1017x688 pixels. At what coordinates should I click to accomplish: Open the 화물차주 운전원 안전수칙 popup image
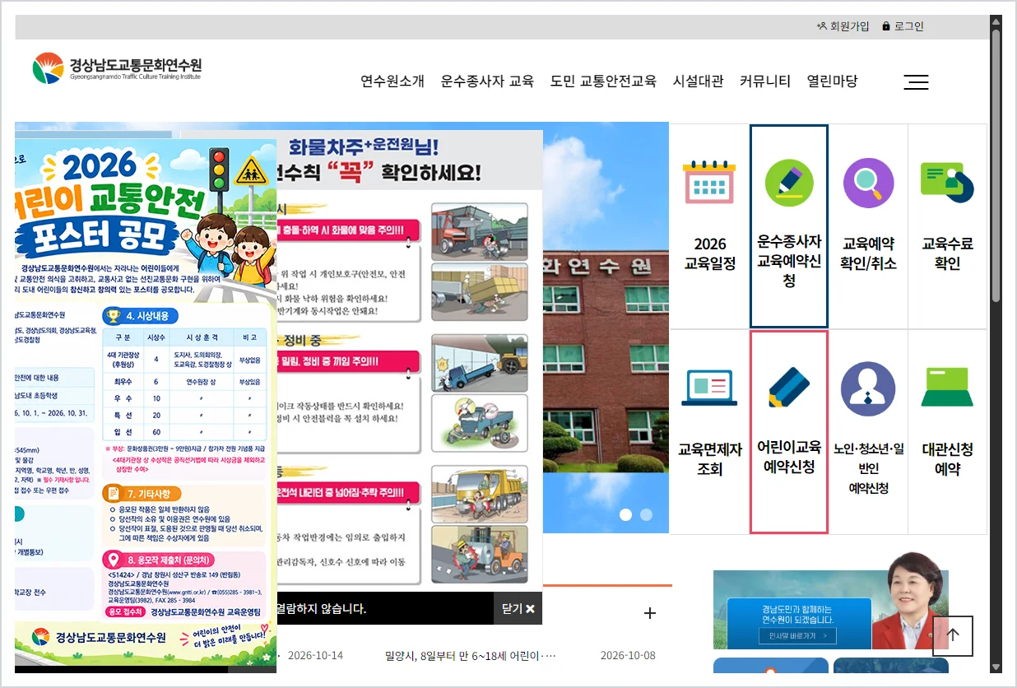(410, 360)
